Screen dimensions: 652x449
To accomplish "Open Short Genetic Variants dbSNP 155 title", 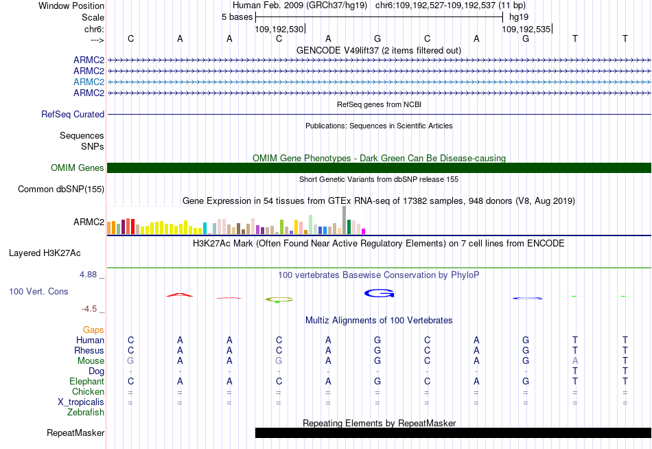I will [379, 179].
